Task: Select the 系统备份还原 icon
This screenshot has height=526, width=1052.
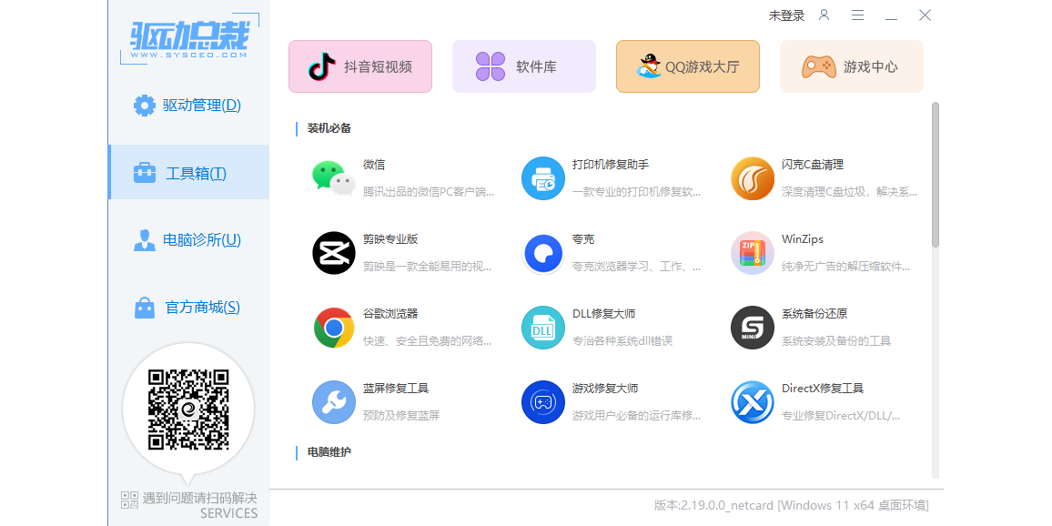Action: click(x=752, y=328)
